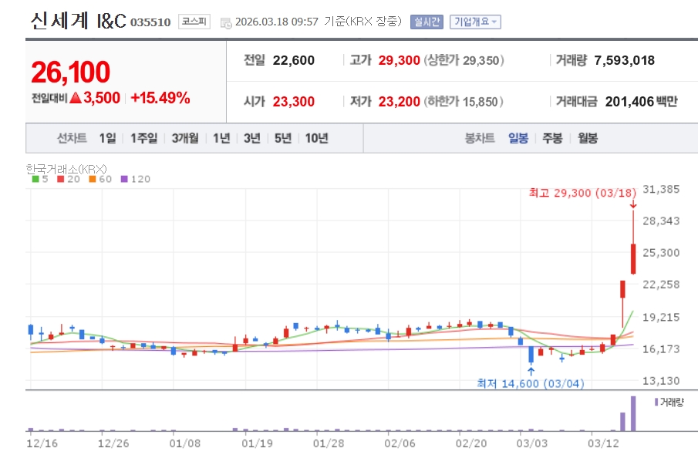698x458 pixels.
Task: Click the purple 거래량 legend marker
Action: click(656, 402)
